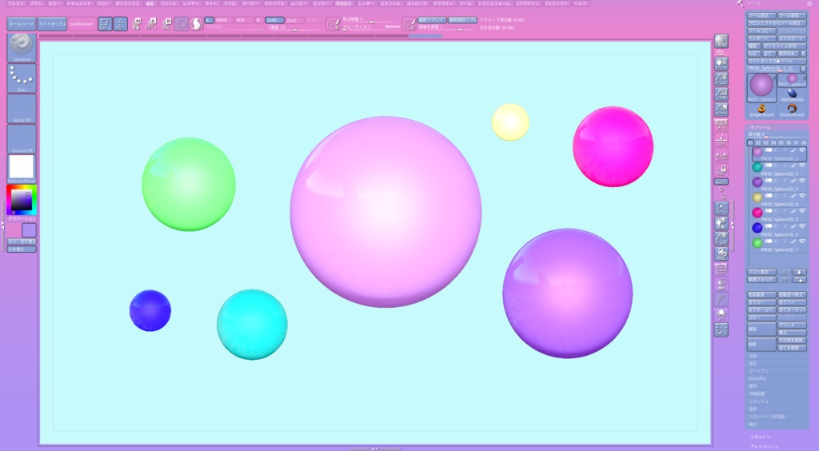
Task: Activate Draw mode button
Action: click(121, 24)
